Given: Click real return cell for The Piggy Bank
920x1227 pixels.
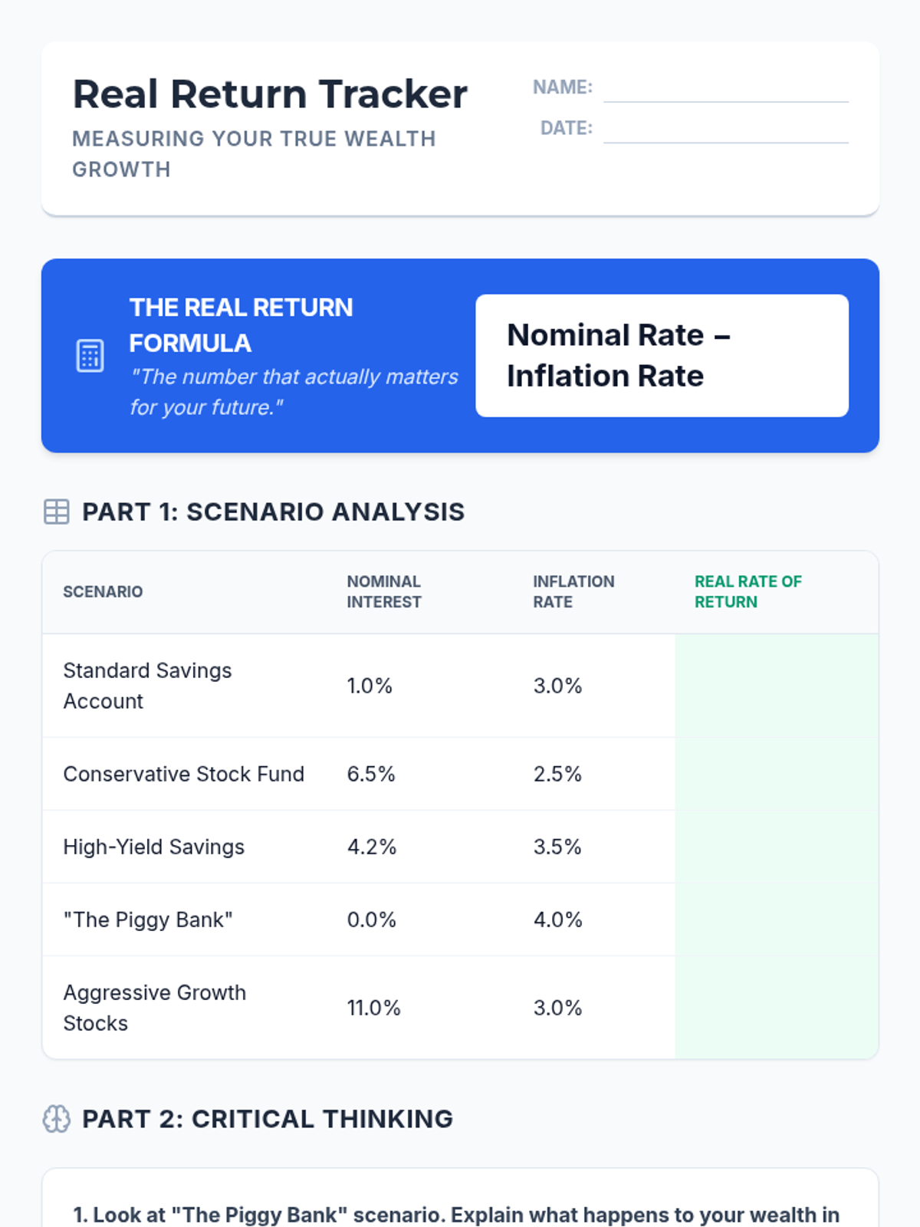Looking at the screenshot, I should [776, 919].
